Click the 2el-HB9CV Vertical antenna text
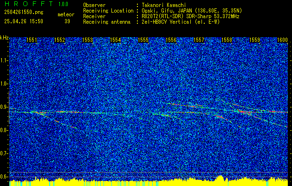The width and height of the screenshot is (292, 186). pos(181,22)
